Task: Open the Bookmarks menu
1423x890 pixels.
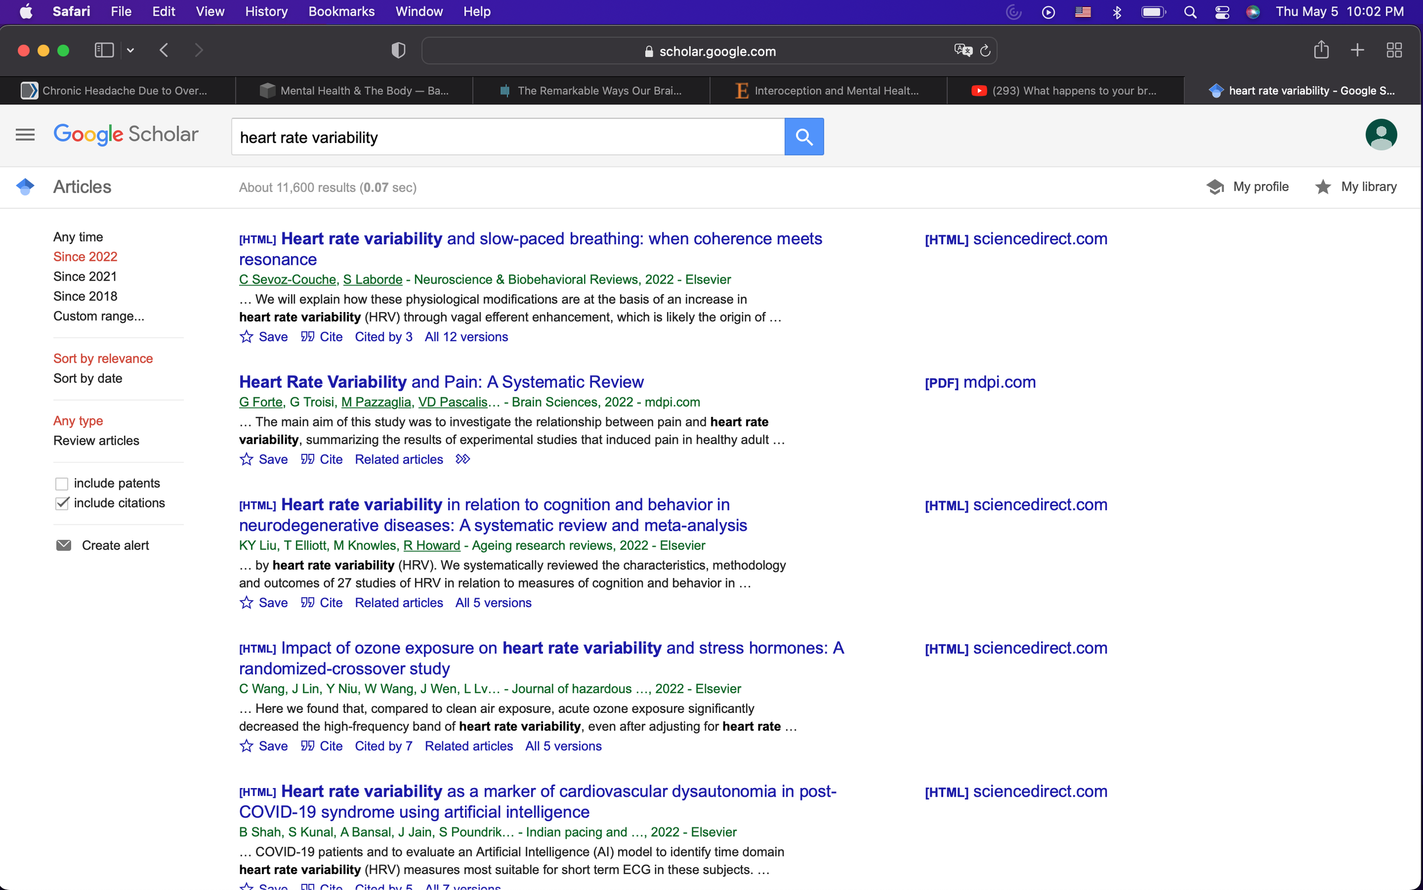Action: (x=341, y=12)
